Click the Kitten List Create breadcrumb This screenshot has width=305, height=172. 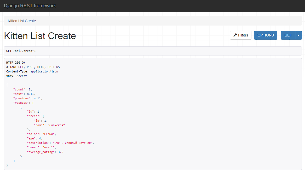tap(22, 21)
